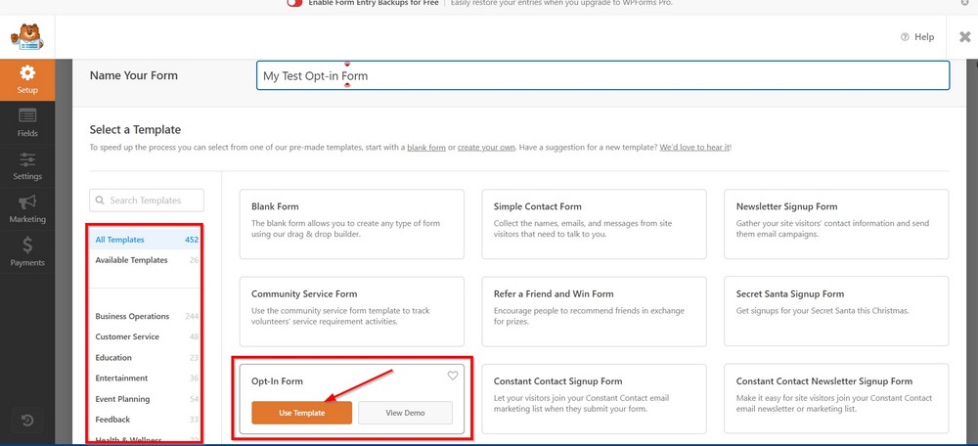Open We'd love to hear it link
Viewport: 978px width, 446px height.
point(694,148)
